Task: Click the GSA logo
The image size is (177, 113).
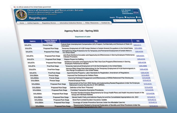Action: tap(136, 12)
